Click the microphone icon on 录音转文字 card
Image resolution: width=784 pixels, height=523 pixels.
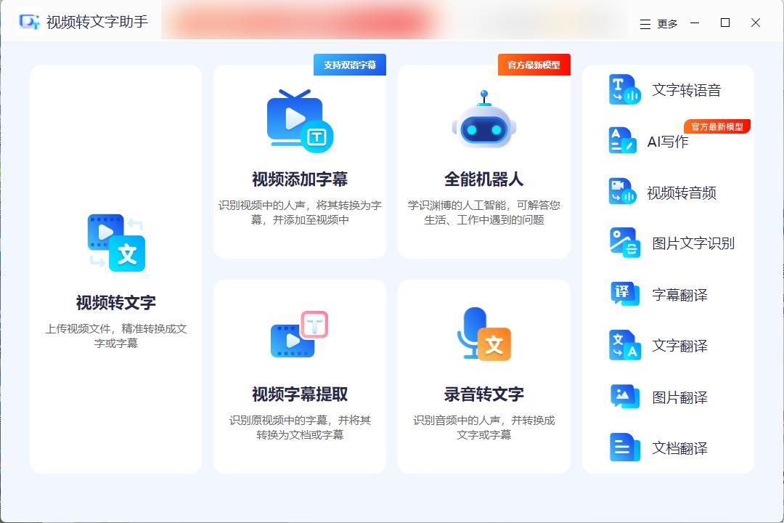[x=483, y=335]
